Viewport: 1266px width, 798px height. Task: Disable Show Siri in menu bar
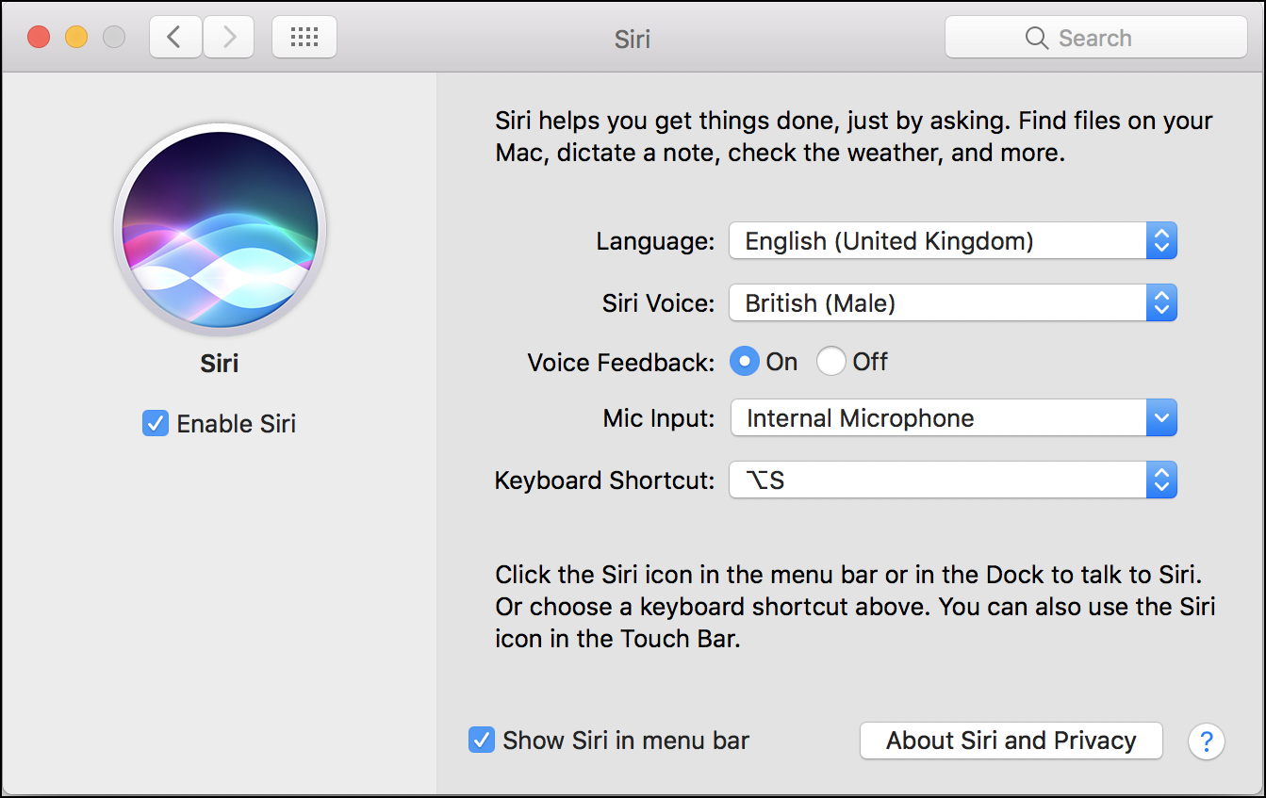point(481,741)
